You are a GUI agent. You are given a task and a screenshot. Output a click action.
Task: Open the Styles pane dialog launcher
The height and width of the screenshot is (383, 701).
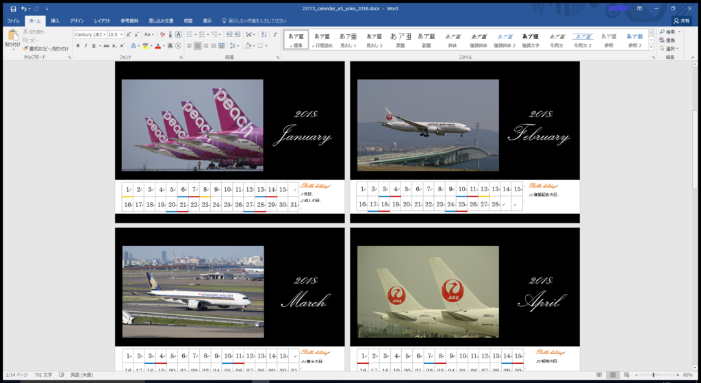653,58
